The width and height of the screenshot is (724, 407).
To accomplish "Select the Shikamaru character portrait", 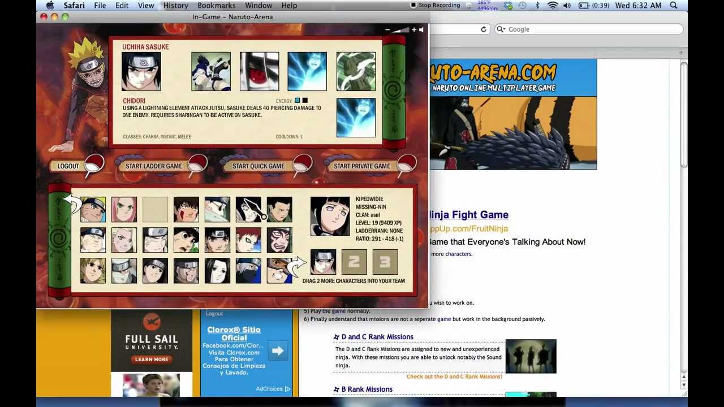I will 280,210.
